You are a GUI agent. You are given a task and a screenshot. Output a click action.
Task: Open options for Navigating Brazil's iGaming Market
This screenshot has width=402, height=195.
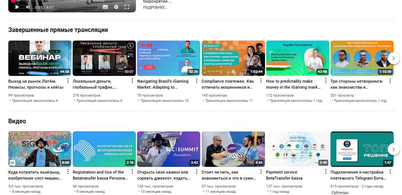coord(196,81)
